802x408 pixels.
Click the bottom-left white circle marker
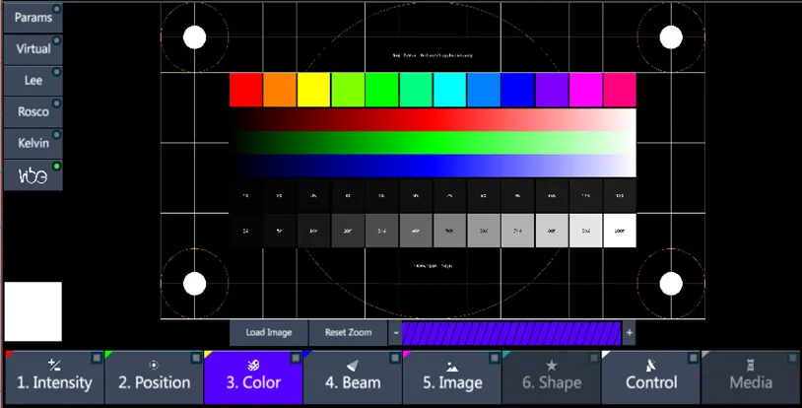[194, 284]
